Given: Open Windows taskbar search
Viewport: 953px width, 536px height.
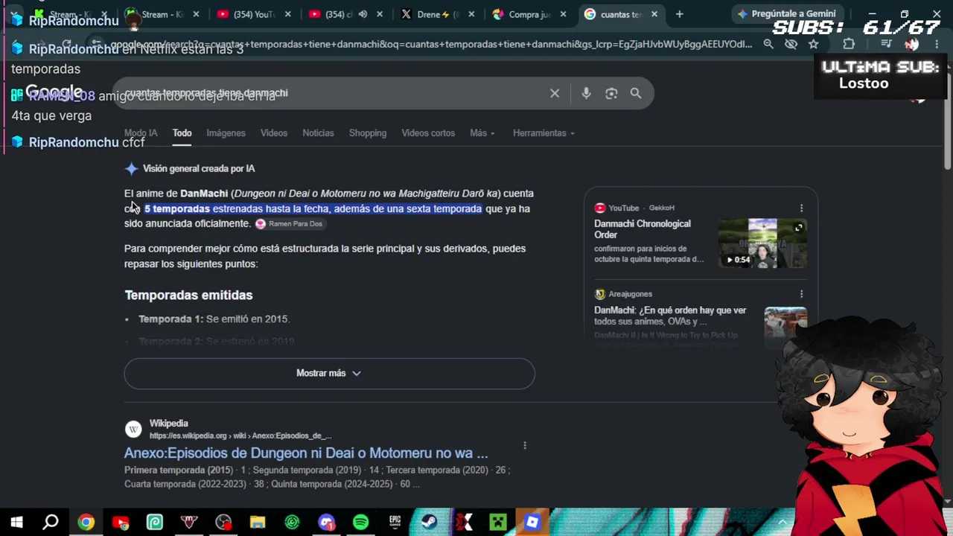Looking at the screenshot, I should 51,523.
